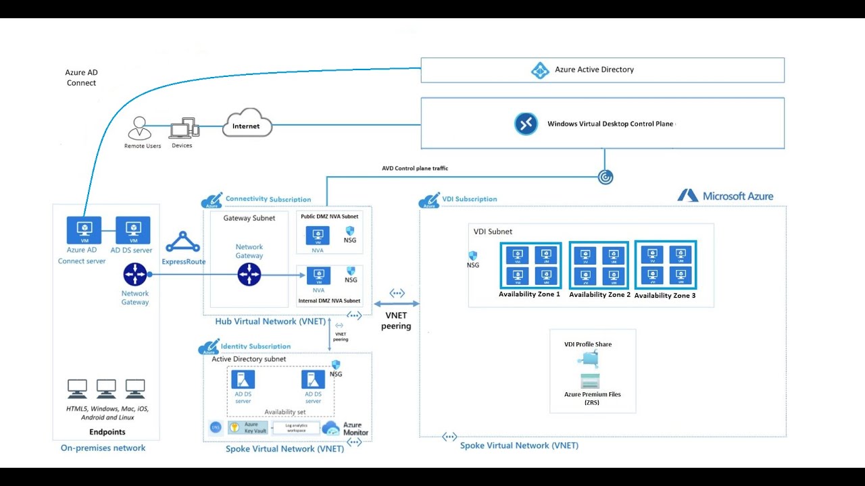The height and width of the screenshot is (486, 865).
Task: Click the DNS icon left of Key Vault
Action: pyautogui.click(x=216, y=427)
